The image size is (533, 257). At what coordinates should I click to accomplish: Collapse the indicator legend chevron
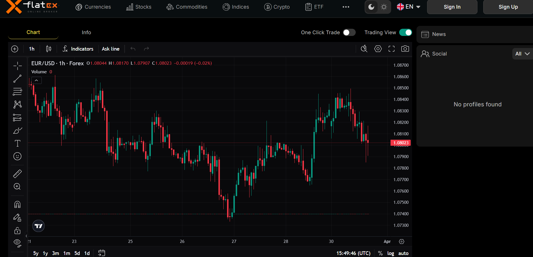pyautogui.click(x=37, y=80)
